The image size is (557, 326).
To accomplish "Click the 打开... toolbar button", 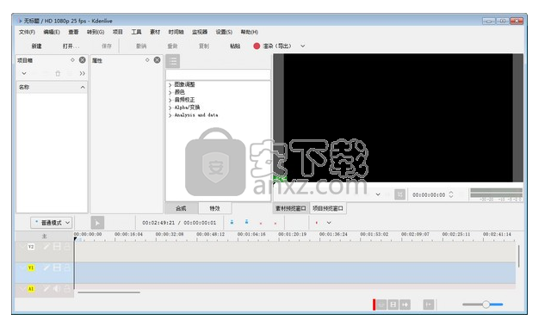I will pos(71,46).
